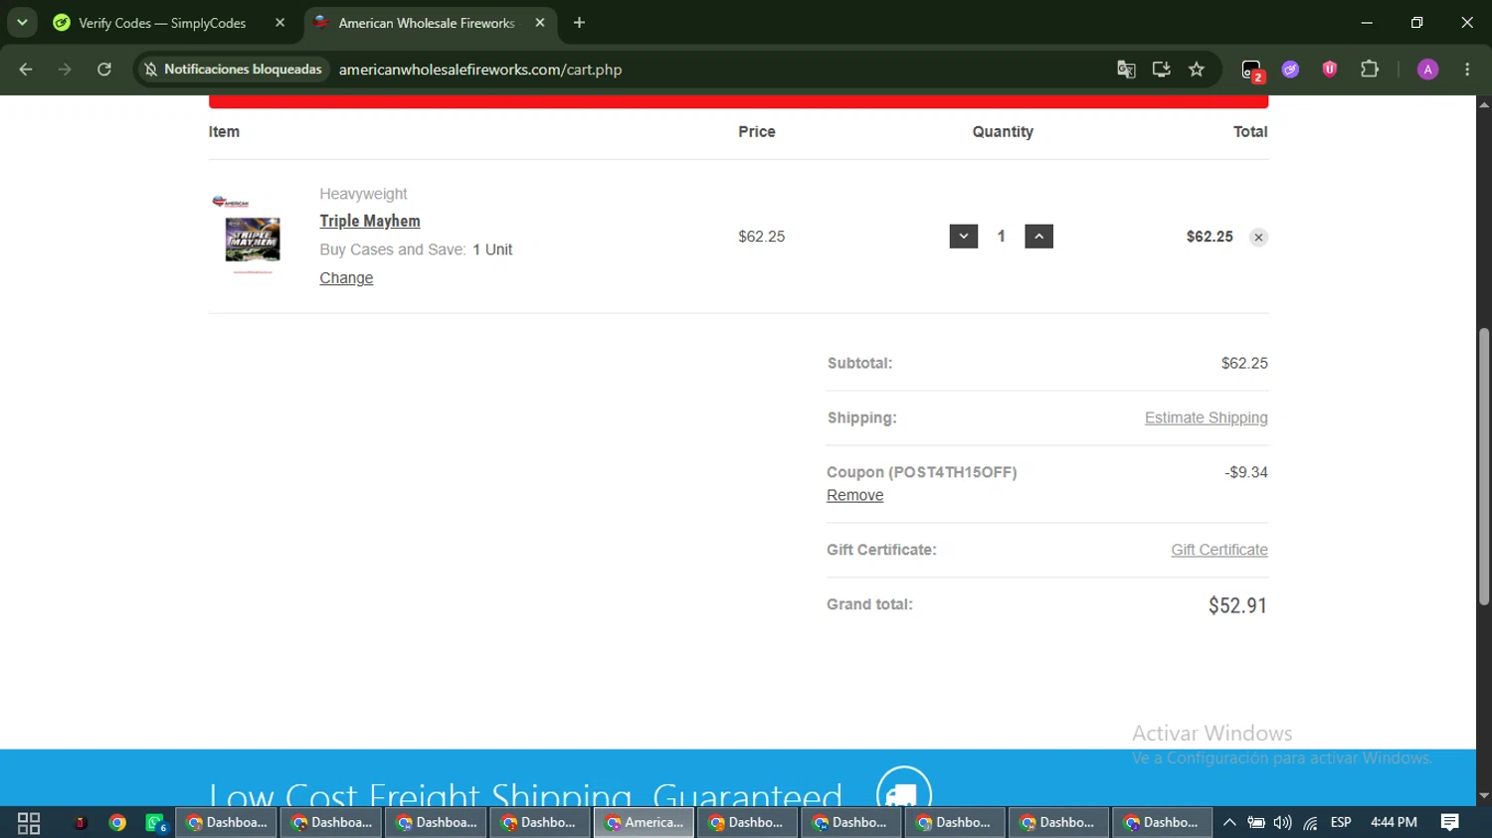Screen dimensions: 1492x838
Task: Go back to the previous page
Action: point(26,70)
